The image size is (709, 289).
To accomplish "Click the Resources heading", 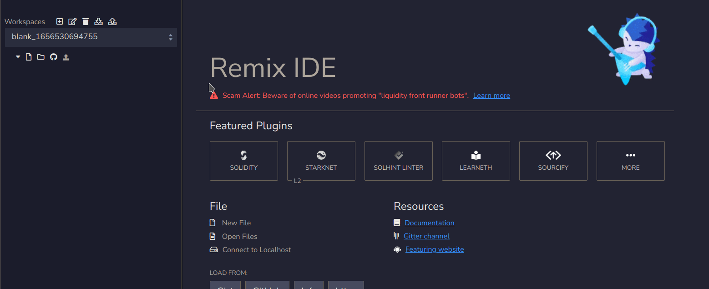I will (419, 206).
